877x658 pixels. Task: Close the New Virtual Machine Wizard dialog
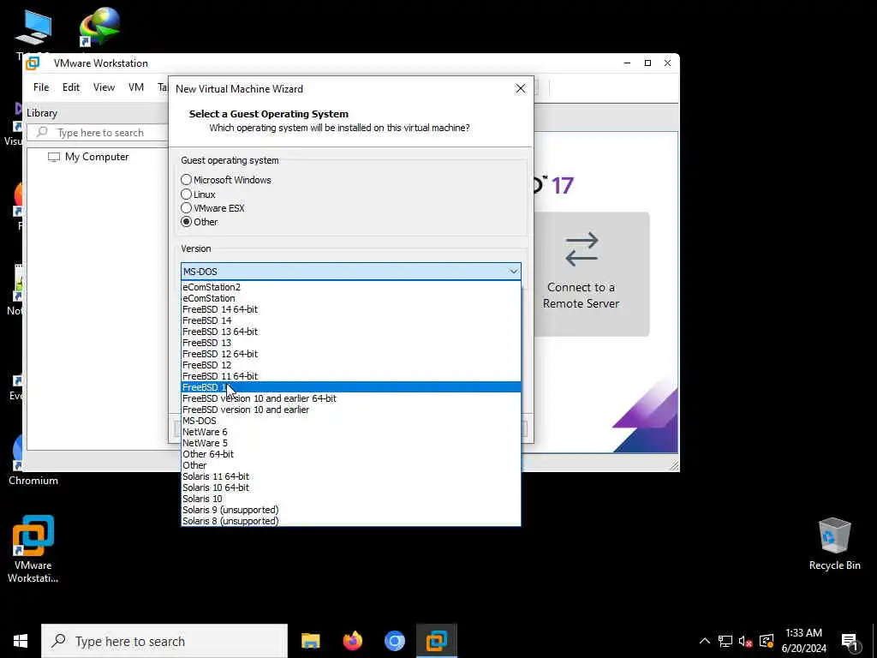pos(521,88)
